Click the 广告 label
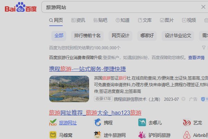208x139 pixels. [193, 99]
